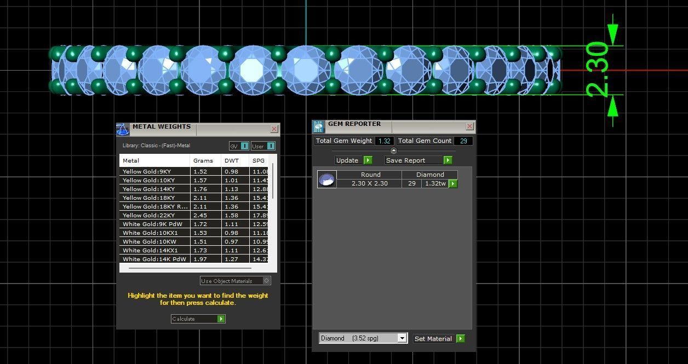Click the 1.58 DWT cell for 22KY
Screen dimensions: 688x364
tap(235, 215)
